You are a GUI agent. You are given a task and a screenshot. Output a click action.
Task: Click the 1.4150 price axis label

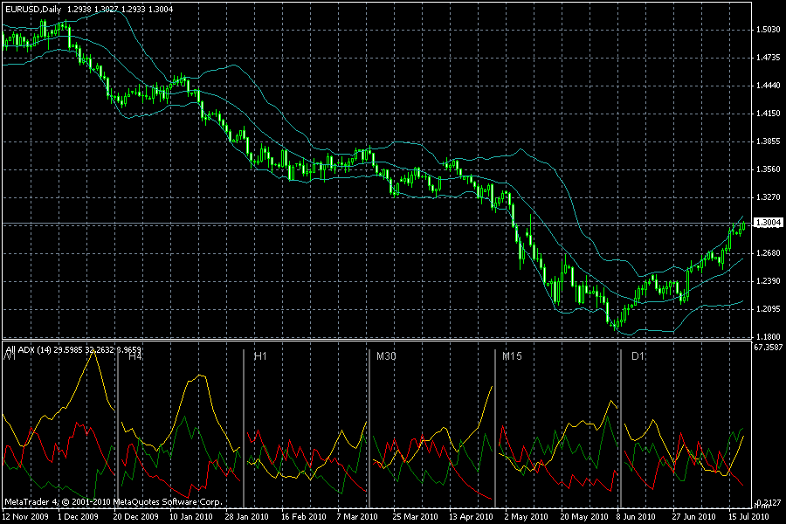(768, 114)
